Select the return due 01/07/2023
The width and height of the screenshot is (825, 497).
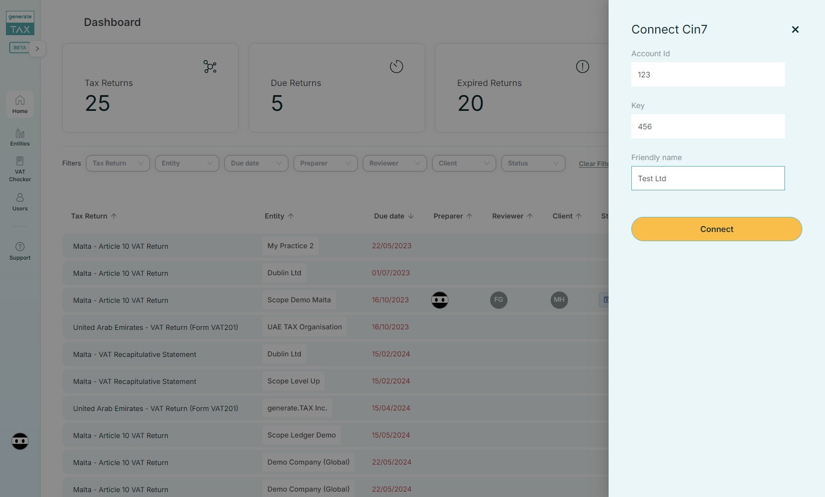tap(335, 273)
